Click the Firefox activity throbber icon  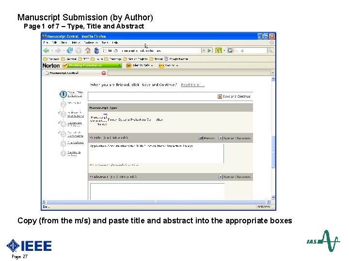(271, 43)
